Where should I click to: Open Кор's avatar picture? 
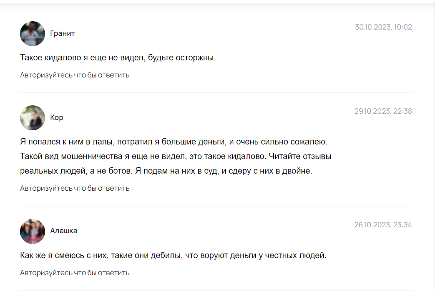[32, 117]
